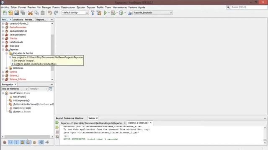Click the Buscar search field
268x150 pixels.
pos(248,7)
